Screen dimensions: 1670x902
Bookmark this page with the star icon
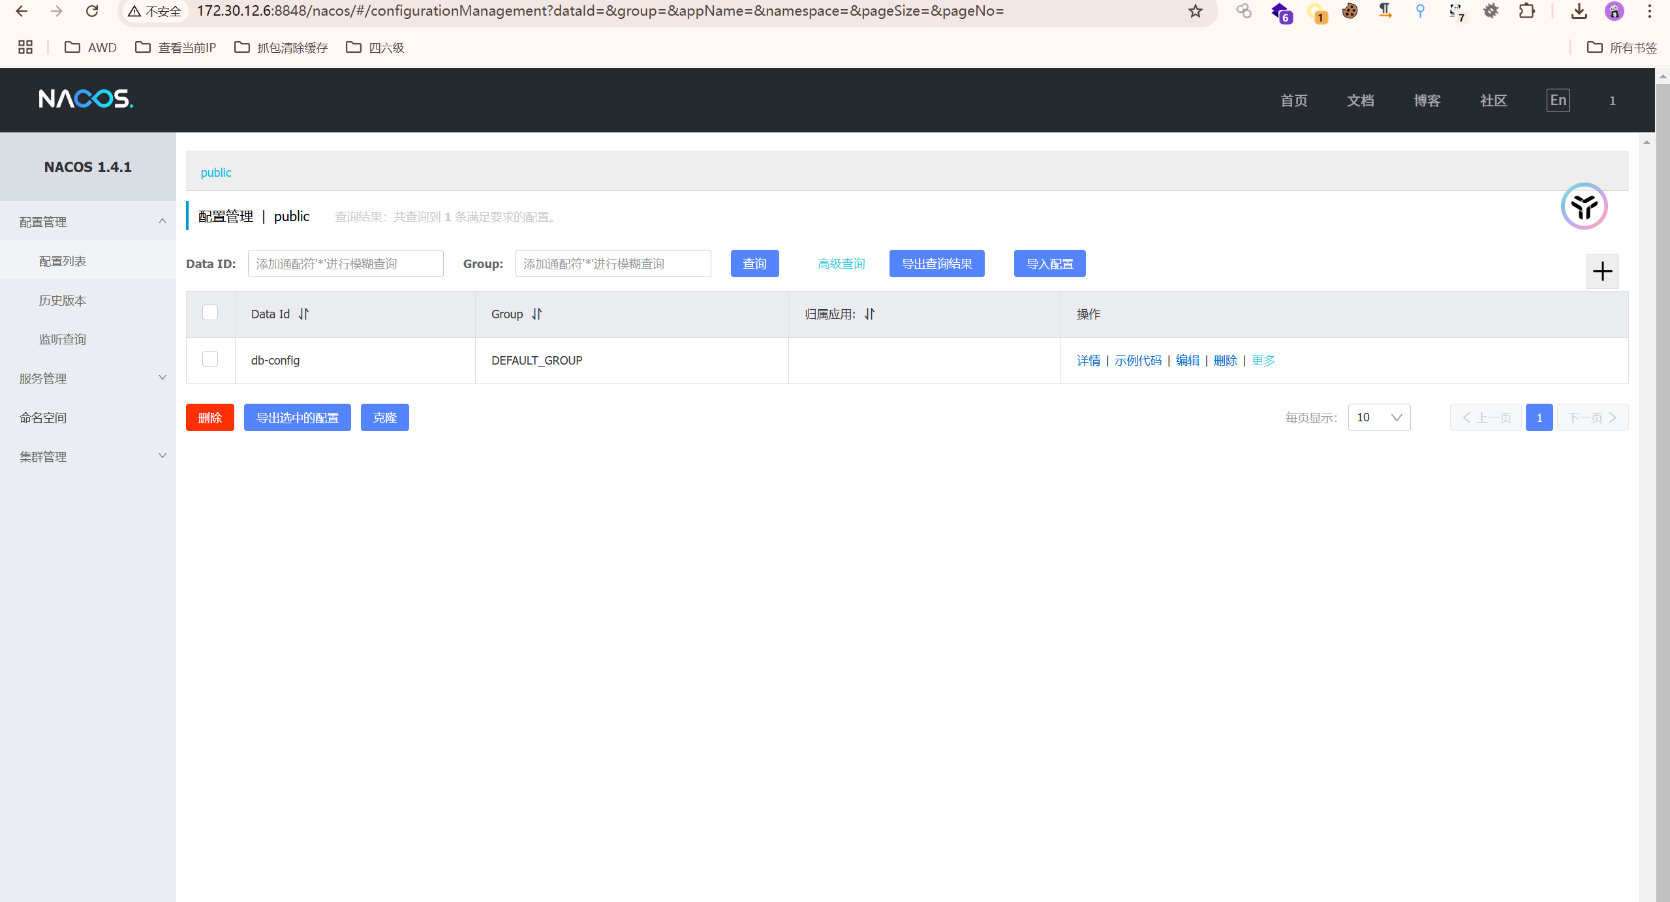(x=1195, y=11)
